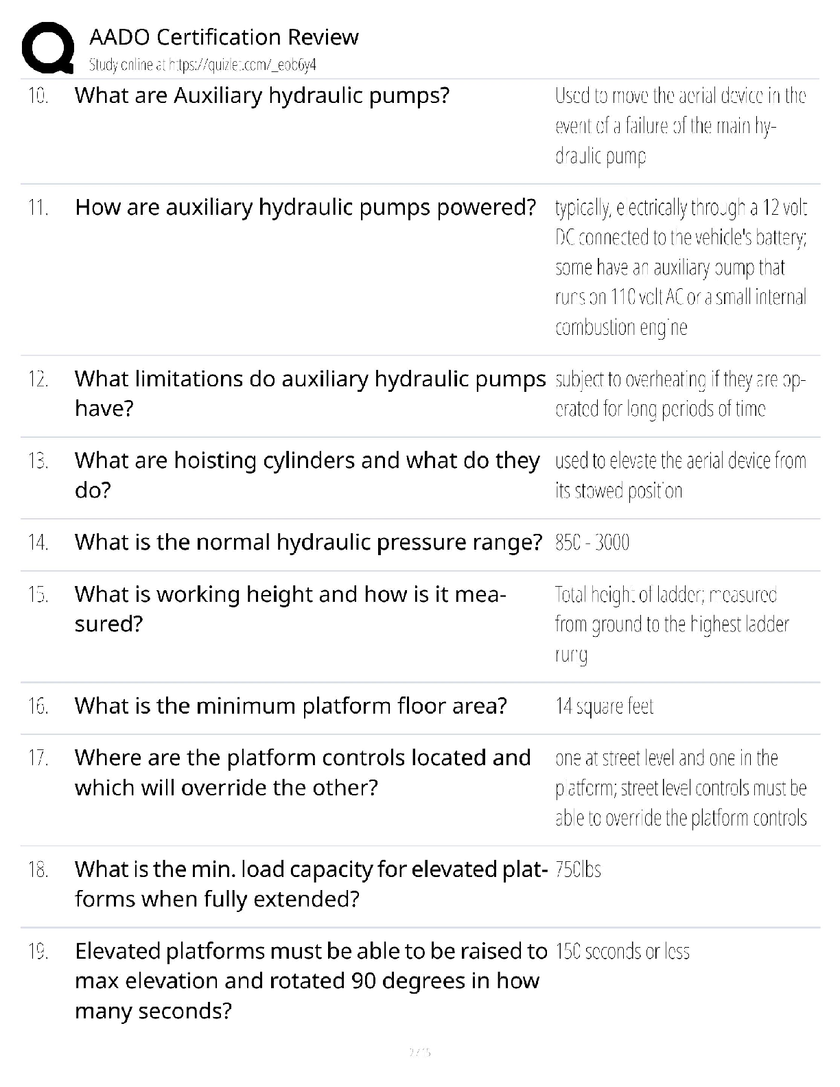Select question 10 about auxiliary hydraulic pumps
840x1087 pixels.
[262, 95]
